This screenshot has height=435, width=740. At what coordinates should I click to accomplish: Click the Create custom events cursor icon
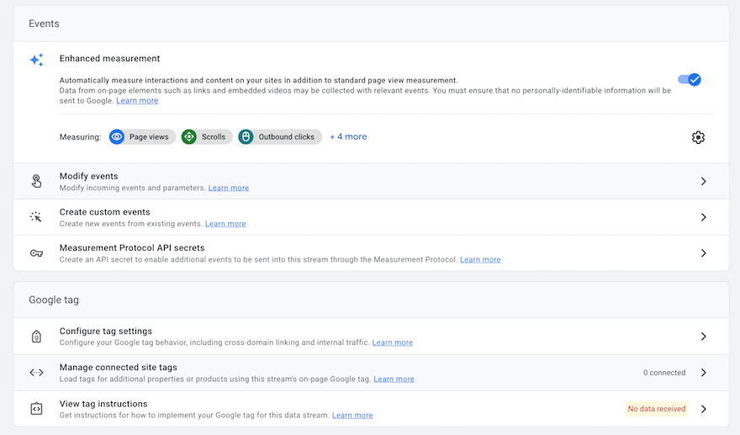[x=36, y=217]
